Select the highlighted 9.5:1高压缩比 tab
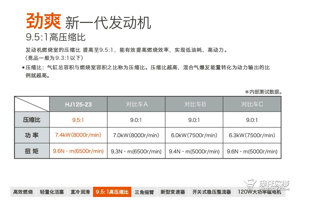This screenshot has height=205, width=309. click(x=112, y=192)
